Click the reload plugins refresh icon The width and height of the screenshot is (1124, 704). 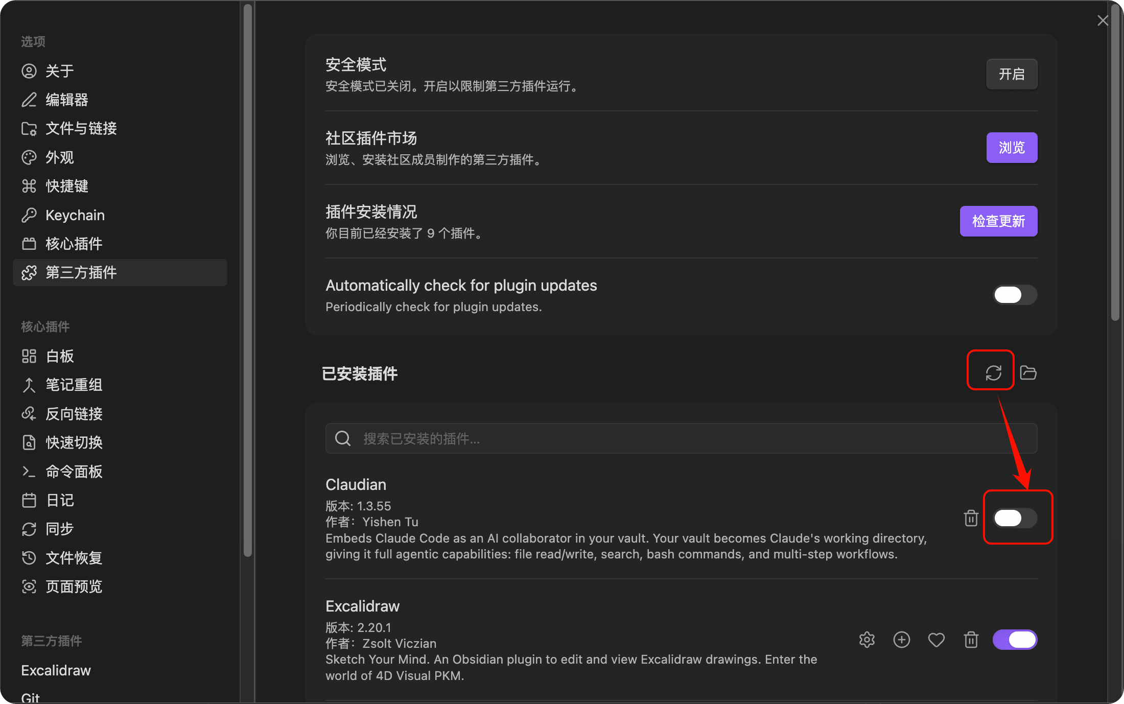point(993,372)
